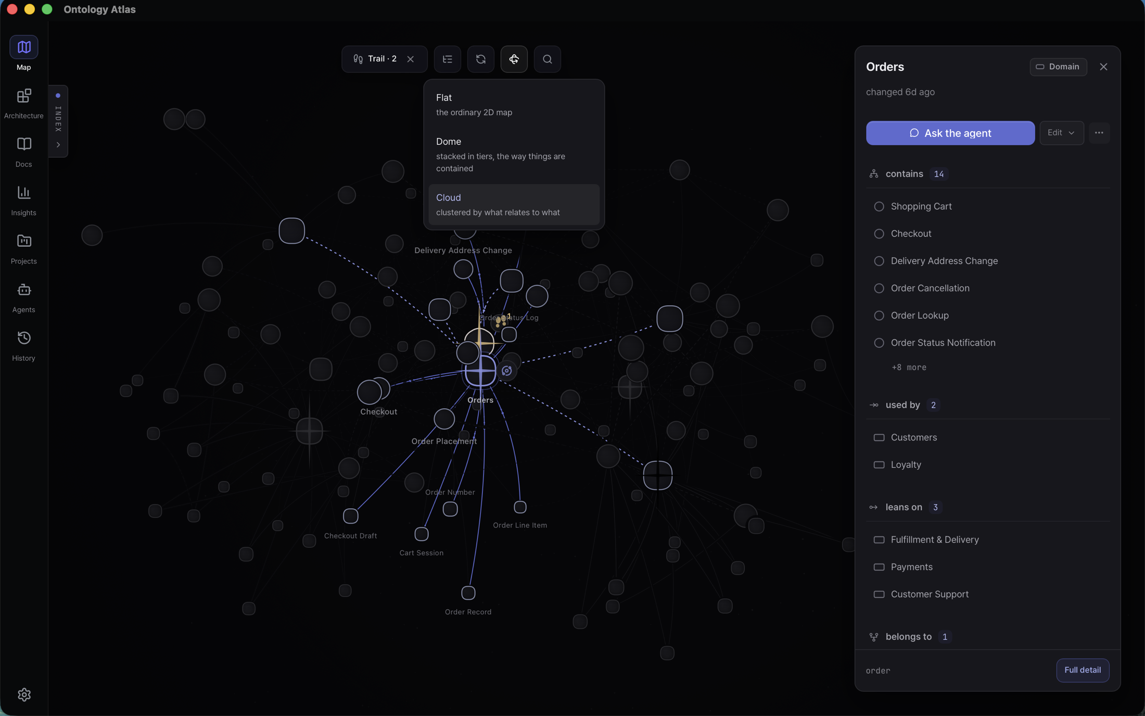Close the Orders detail panel

pos(1103,67)
